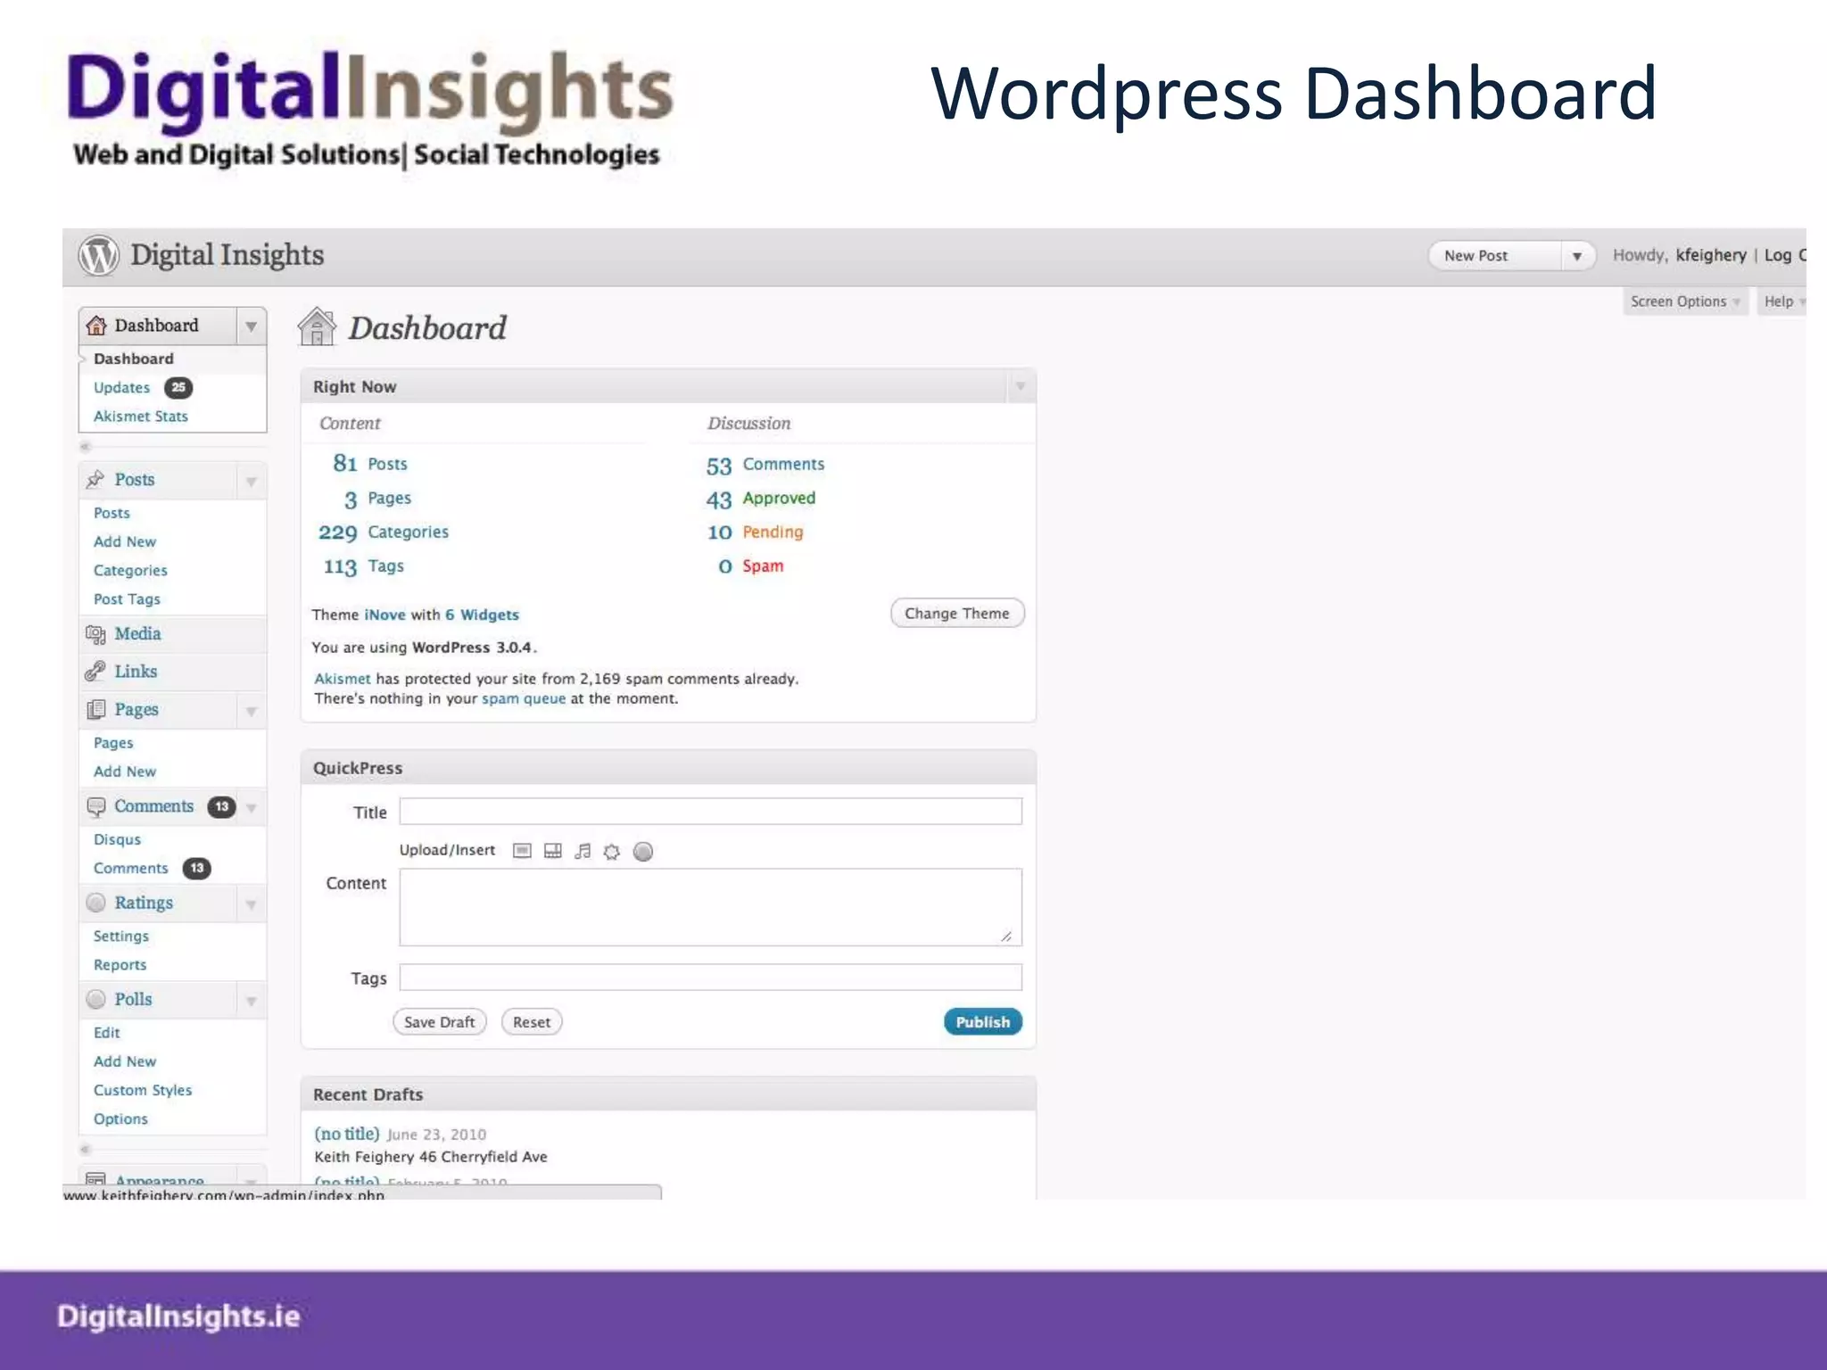Click the Ratings circle icon
The image size is (1827, 1370).
(x=95, y=903)
